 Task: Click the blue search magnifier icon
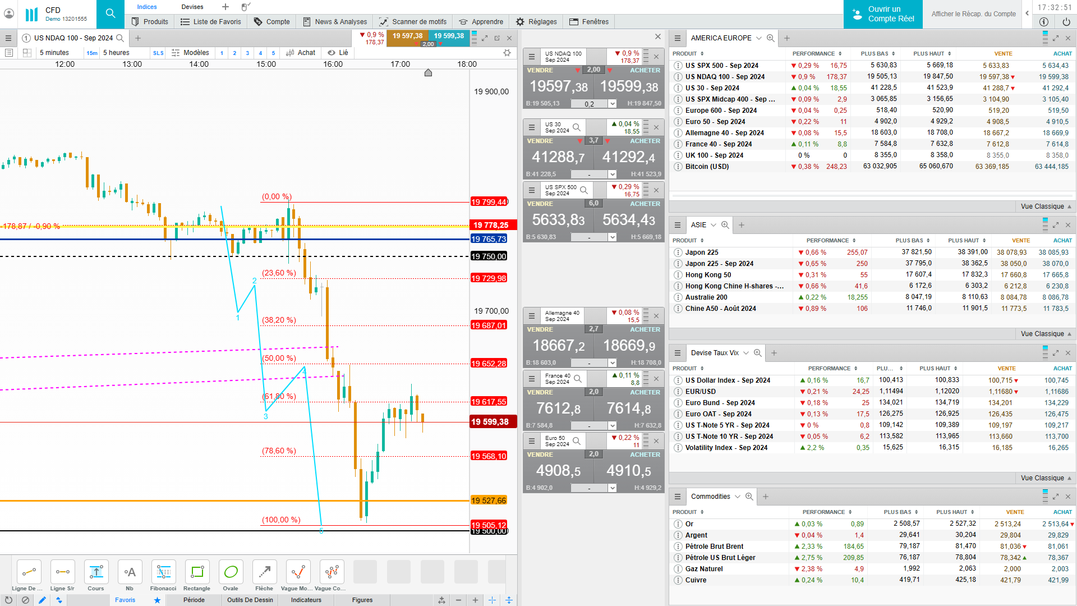click(111, 13)
